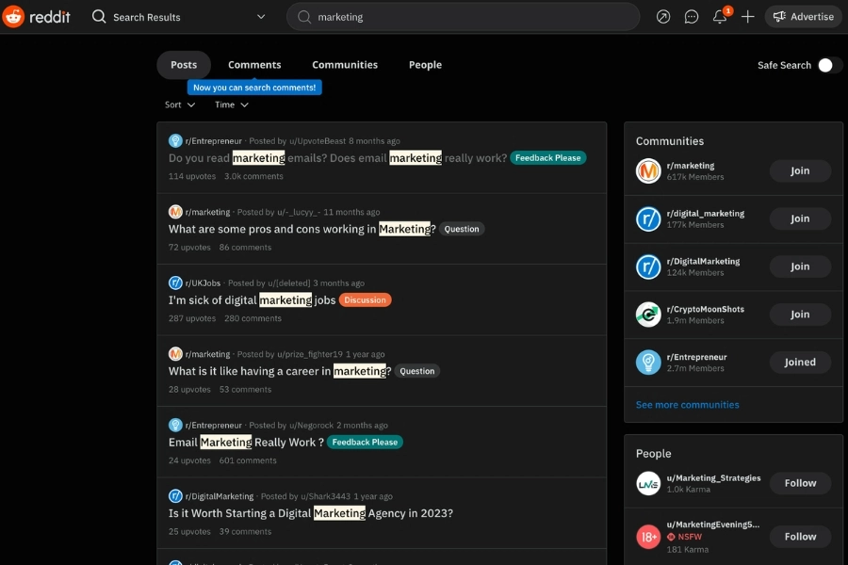Go to the Reddit home logo
Image resolution: width=848 pixels, height=565 pixels.
pyautogui.click(x=36, y=17)
